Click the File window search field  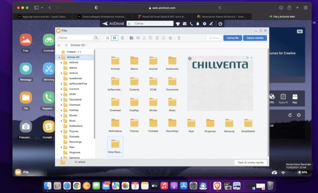coord(76,38)
